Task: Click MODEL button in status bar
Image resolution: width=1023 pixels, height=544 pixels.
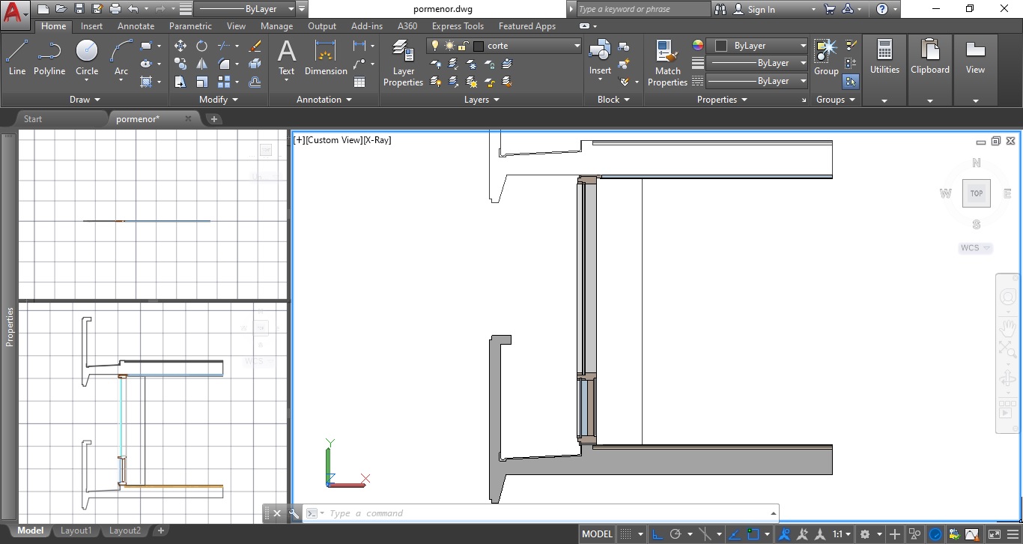Action: [x=597, y=534]
